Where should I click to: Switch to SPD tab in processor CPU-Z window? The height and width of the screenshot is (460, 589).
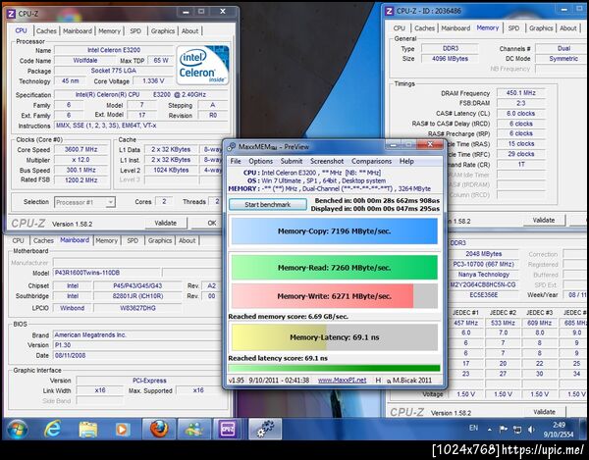(x=135, y=30)
